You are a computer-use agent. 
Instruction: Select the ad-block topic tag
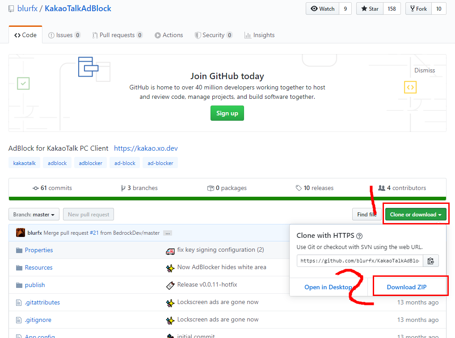[x=125, y=163]
